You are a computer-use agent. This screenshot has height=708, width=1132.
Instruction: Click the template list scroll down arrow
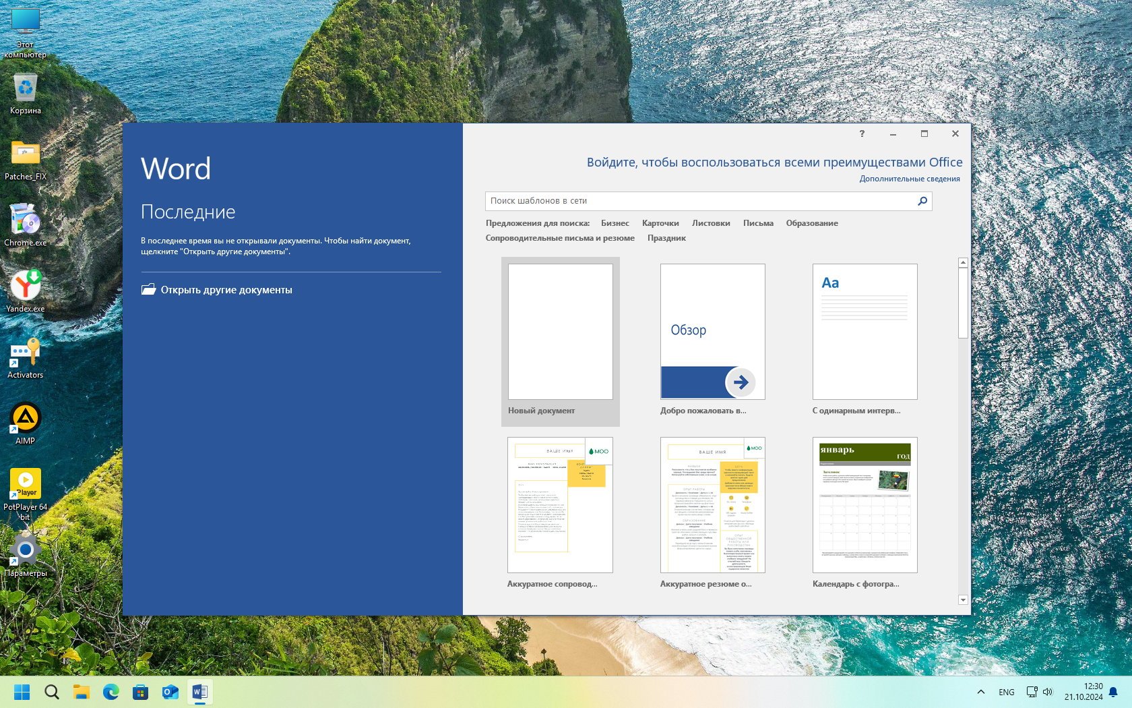click(x=963, y=599)
